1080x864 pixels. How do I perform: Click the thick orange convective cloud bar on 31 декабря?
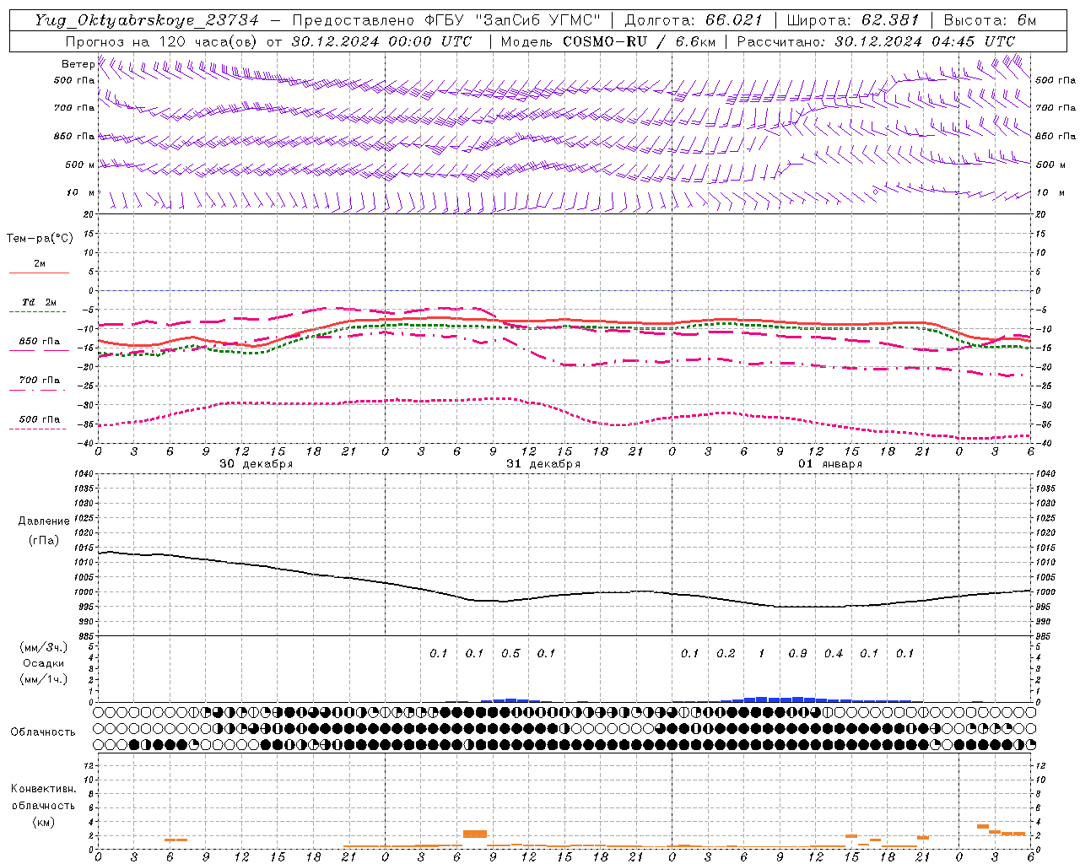coord(475,834)
